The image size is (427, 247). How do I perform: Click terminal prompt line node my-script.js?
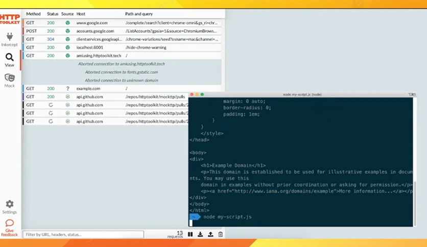[x=227, y=217]
